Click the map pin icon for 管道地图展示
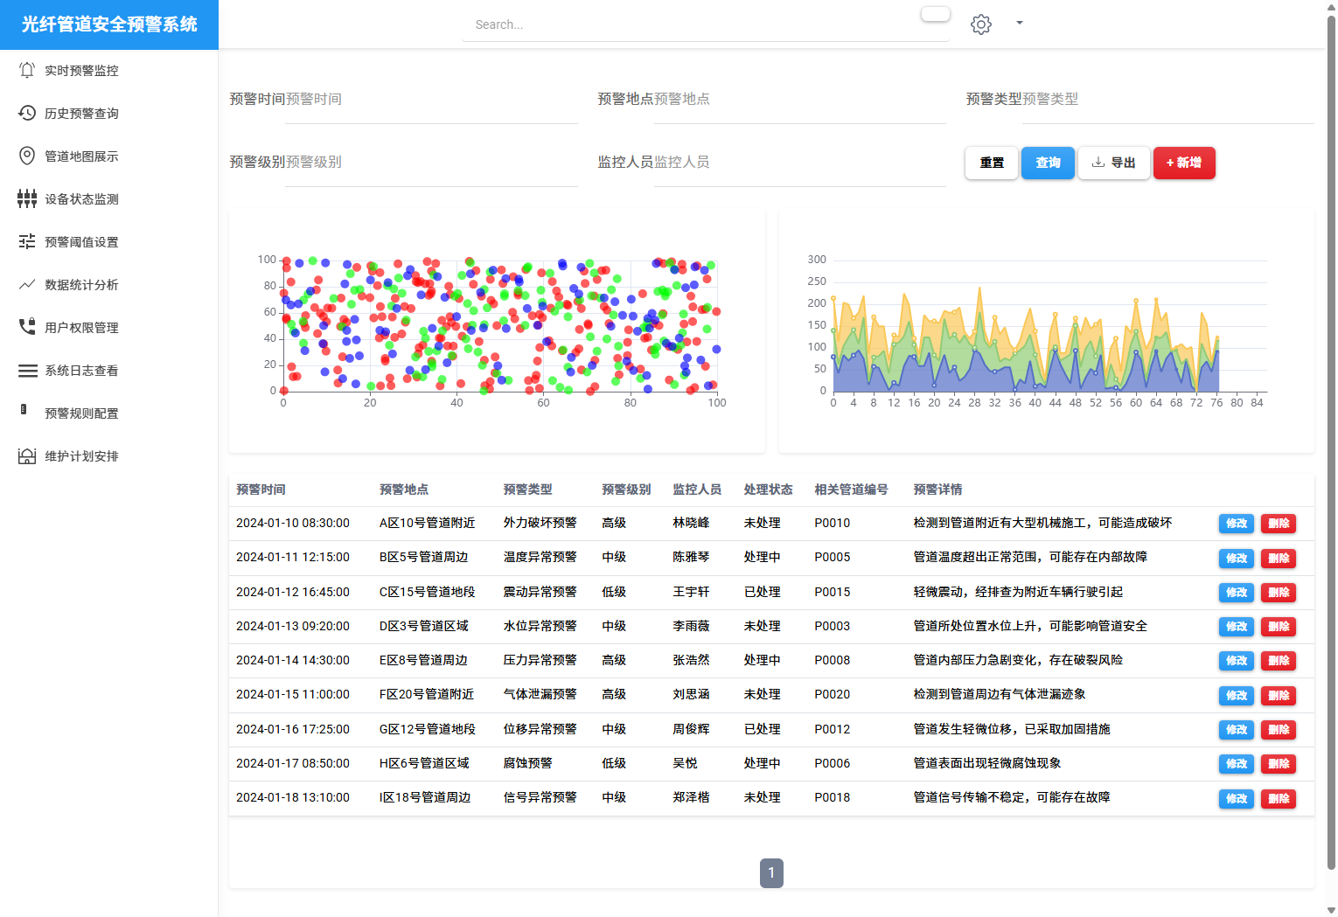Screen dimensions: 1338x917 click(x=27, y=156)
